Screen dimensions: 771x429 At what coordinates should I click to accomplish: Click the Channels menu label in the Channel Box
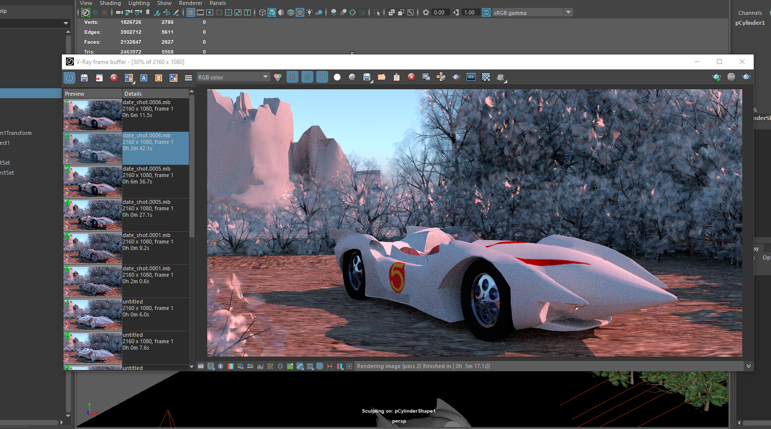(x=750, y=13)
